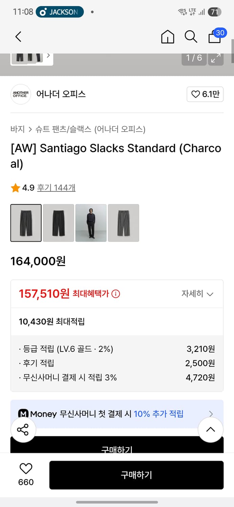Image resolution: width=234 pixels, height=507 pixels.
Task: Toggle the brand like button showing 6.1만
Action: coord(205,94)
